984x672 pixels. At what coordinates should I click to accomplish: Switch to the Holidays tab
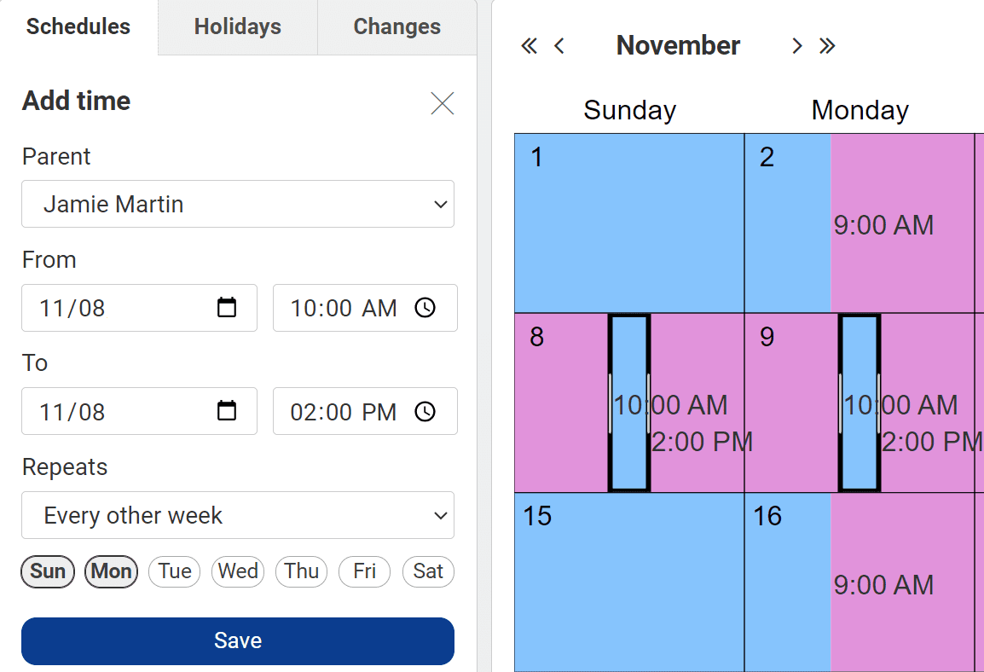[238, 27]
